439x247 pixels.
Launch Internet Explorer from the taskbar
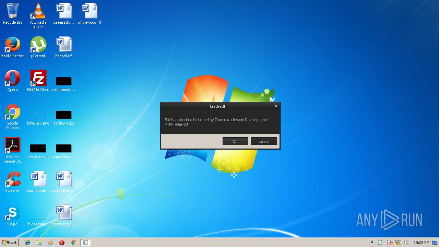27,243
